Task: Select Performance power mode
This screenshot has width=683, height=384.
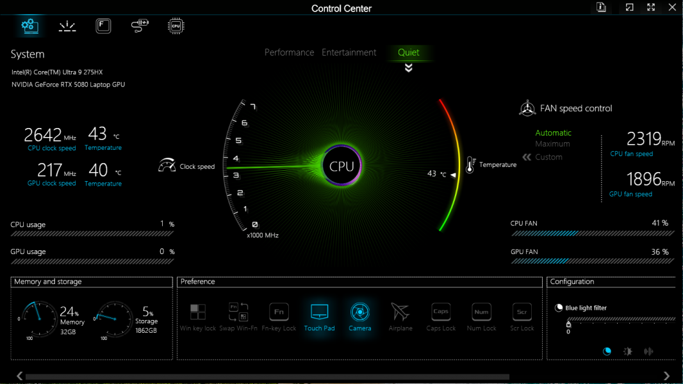Action: (289, 52)
